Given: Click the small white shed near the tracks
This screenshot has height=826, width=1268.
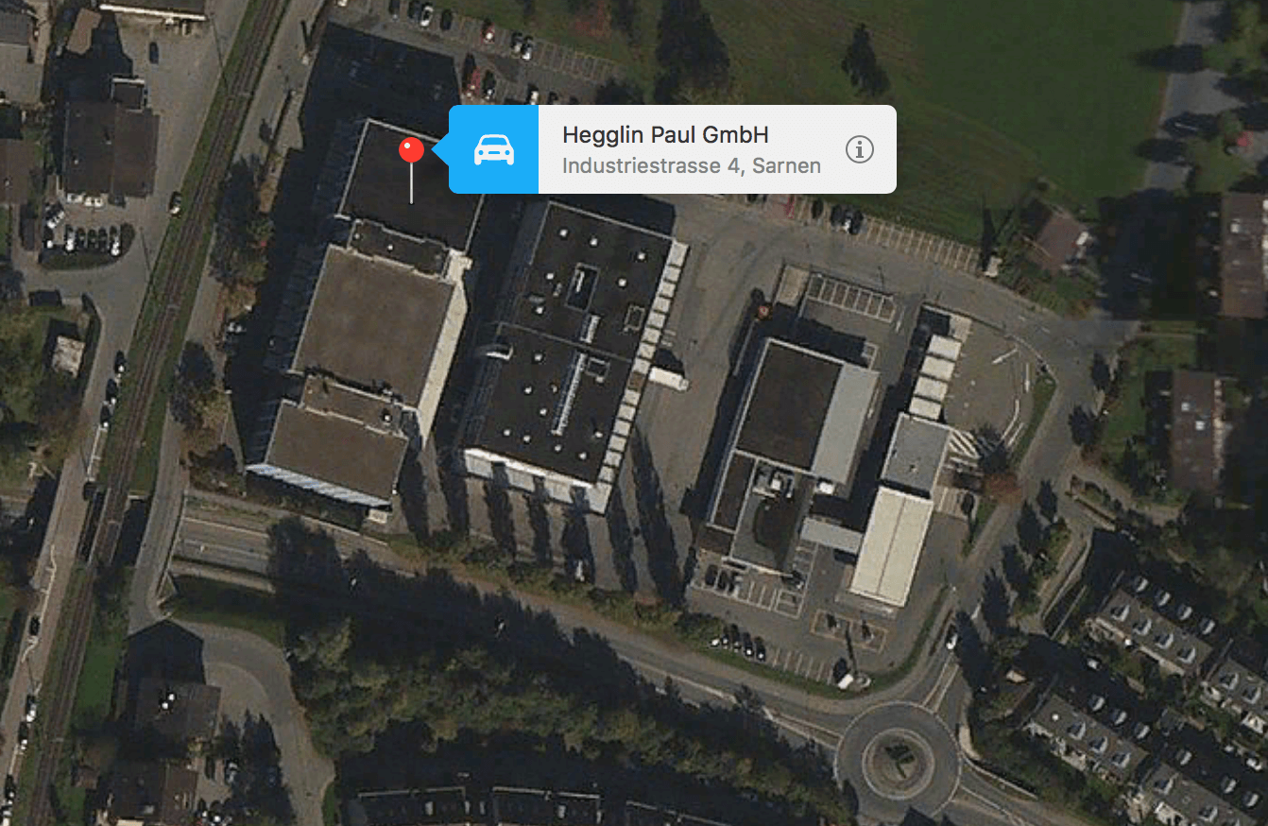Looking at the screenshot, I should coord(67,355).
